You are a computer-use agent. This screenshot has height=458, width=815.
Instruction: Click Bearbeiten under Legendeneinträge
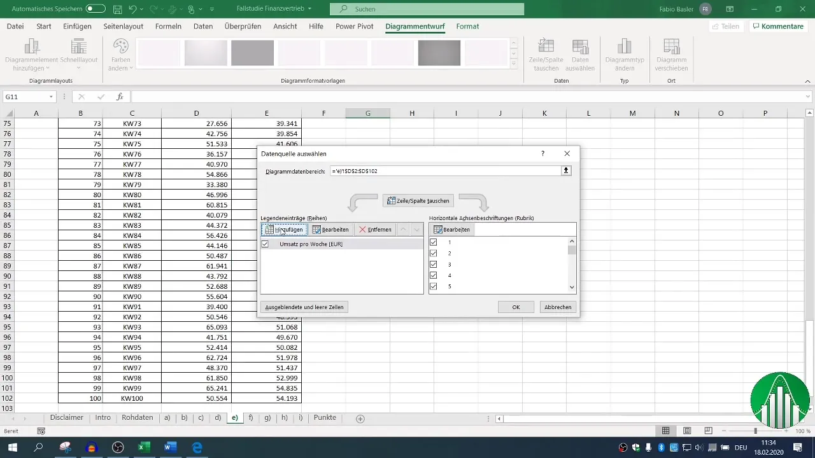[330, 229]
